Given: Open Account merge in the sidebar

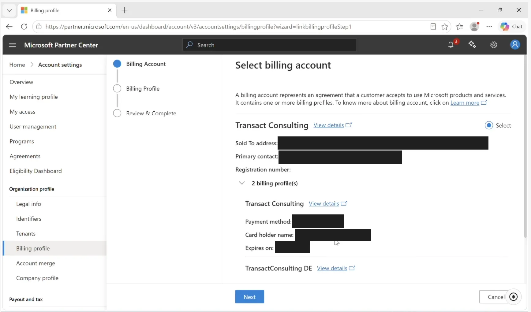Looking at the screenshot, I should coord(36,263).
